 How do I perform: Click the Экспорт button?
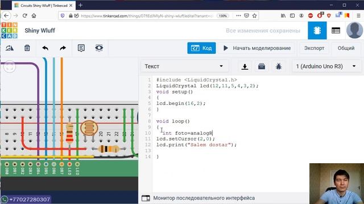314,48
